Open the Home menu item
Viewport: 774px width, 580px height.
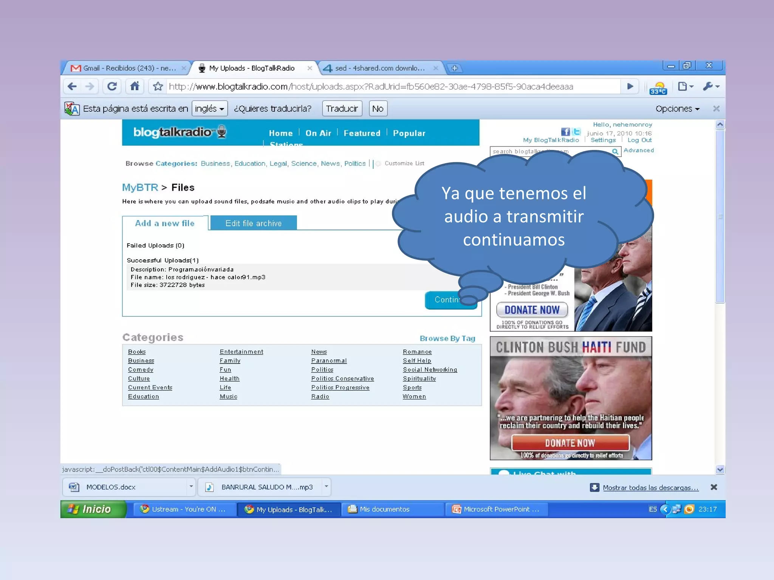point(280,133)
